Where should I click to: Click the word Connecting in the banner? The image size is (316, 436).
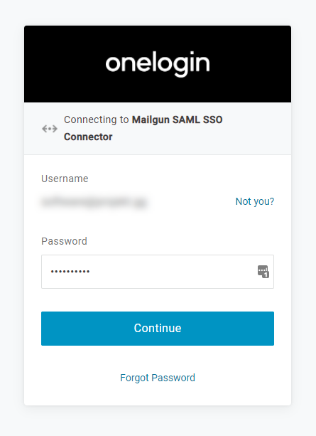[90, 119]
